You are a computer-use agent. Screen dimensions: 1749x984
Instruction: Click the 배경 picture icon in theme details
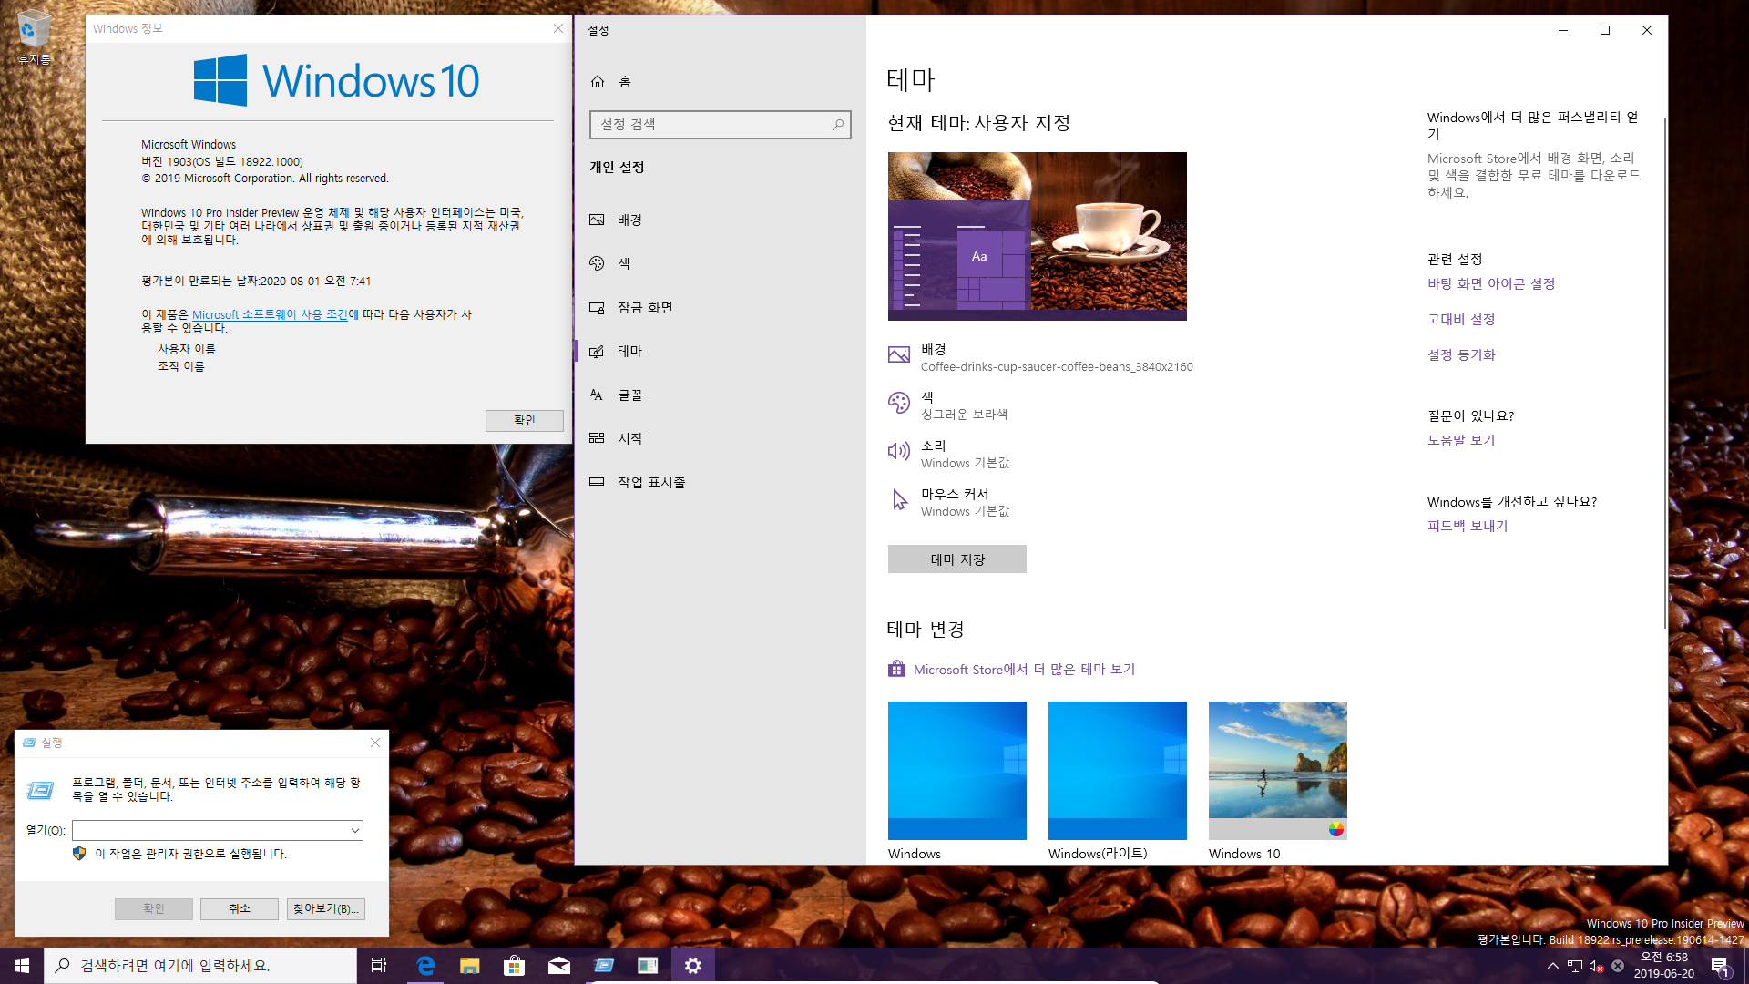[x=899, y=355]
